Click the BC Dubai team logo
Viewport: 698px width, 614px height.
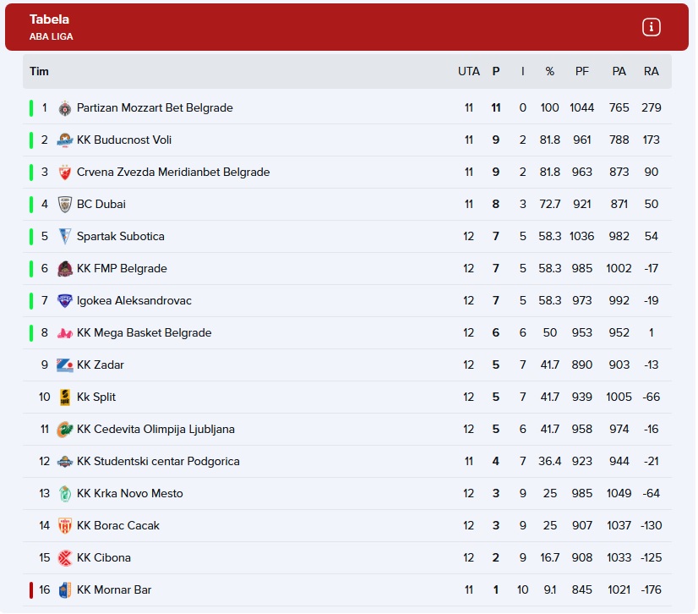[65, 205]
